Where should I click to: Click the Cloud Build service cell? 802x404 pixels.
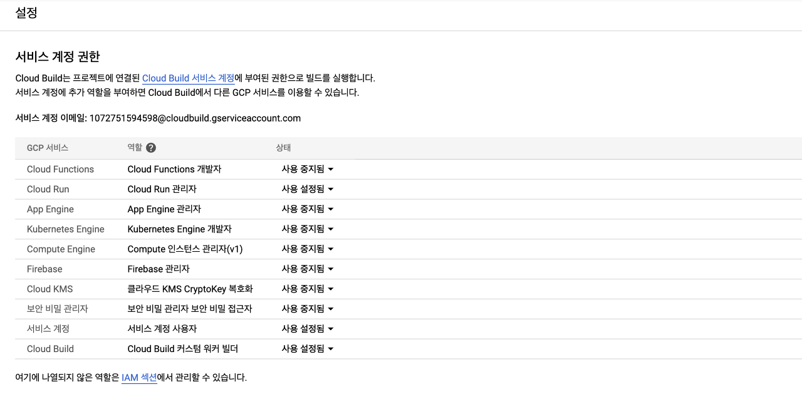point(50,349)
